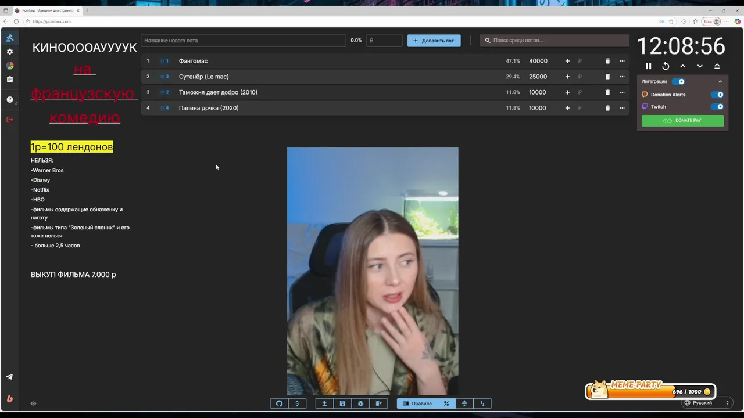Click the Добавить лот button
Image resolution: width=744 pixels, height=418 pixels.
click(x=434, y=41)
